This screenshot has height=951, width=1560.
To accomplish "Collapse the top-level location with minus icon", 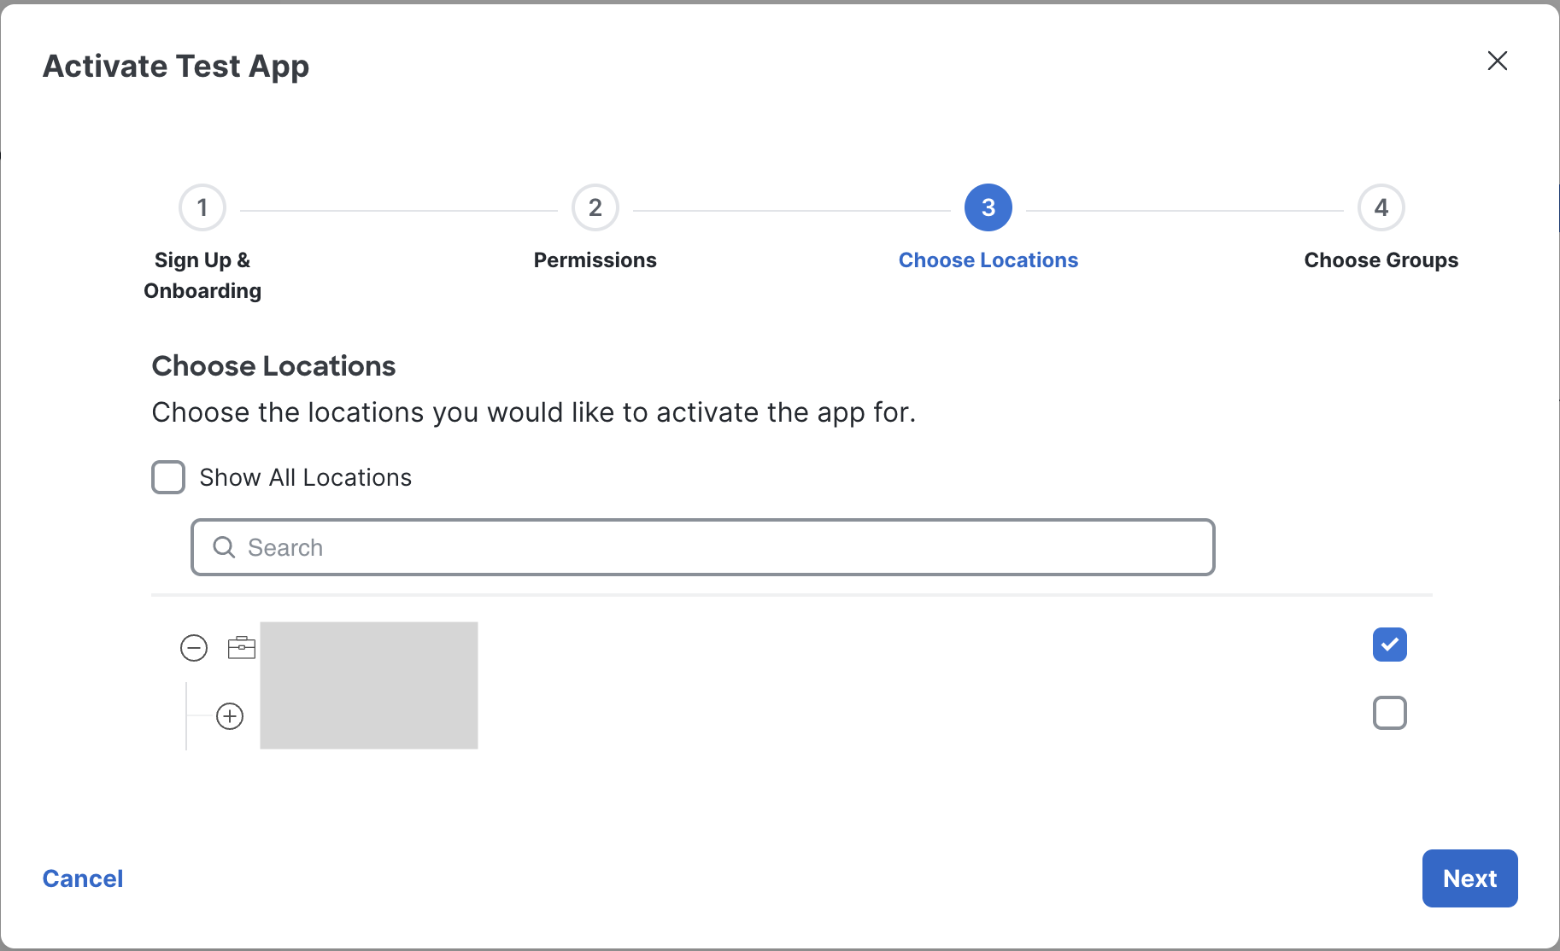I will (x=194, y=648).
